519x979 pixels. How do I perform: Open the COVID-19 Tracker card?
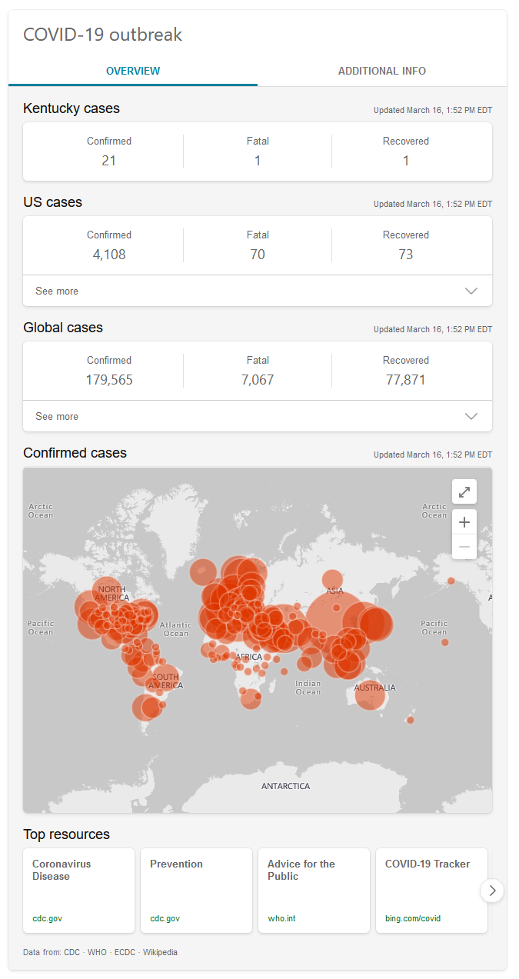click(431, 890)
